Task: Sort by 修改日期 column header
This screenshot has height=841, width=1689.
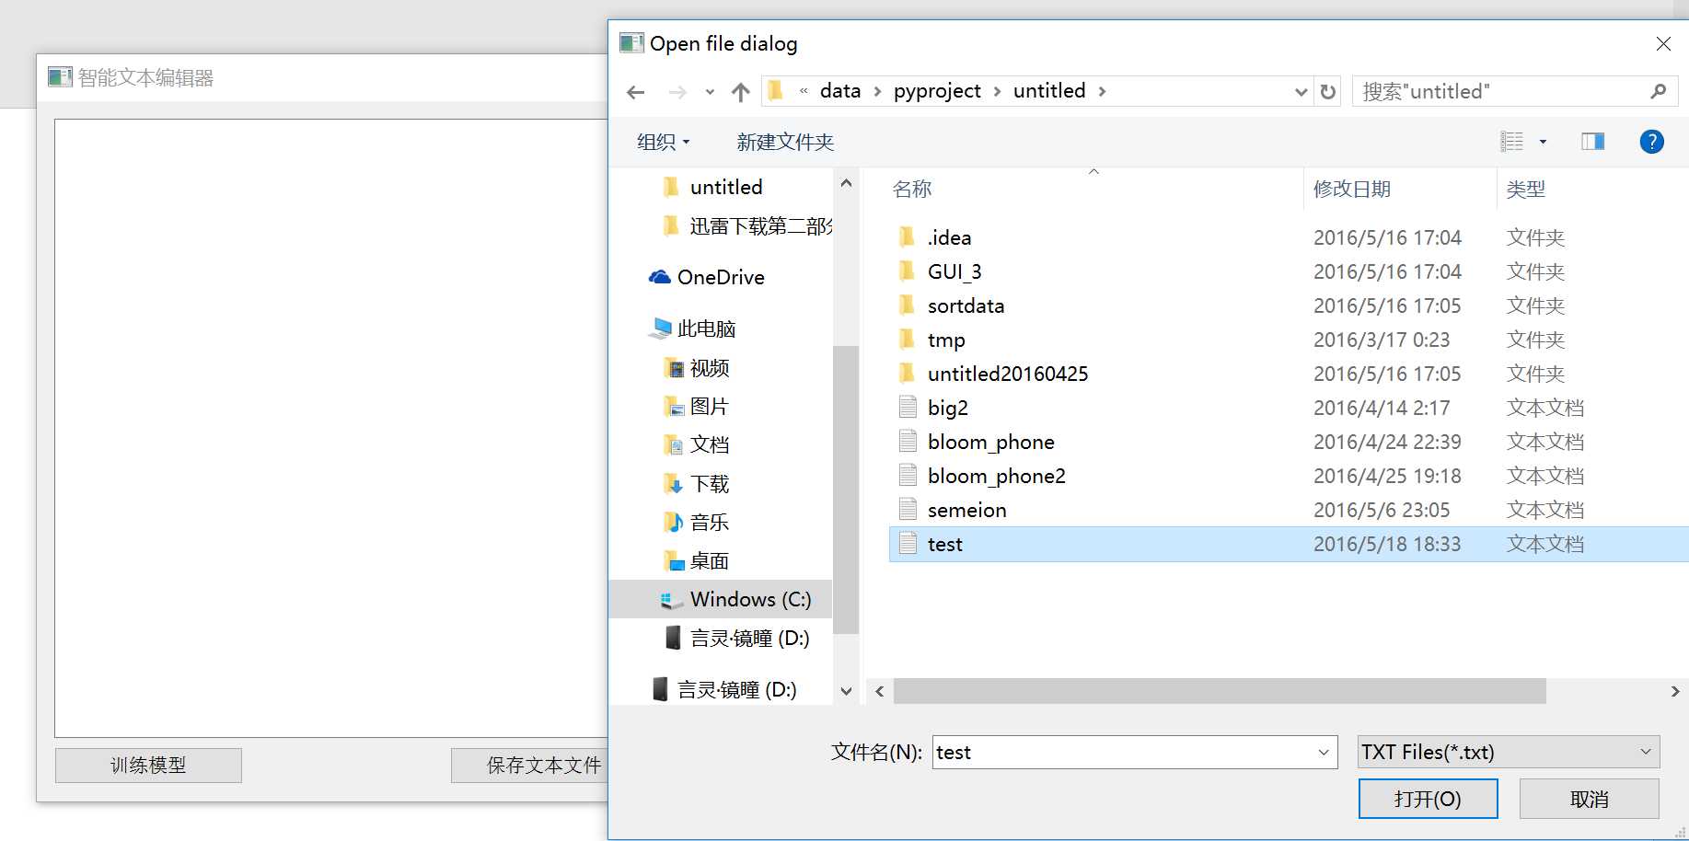Action: (x=1351, y=189)
